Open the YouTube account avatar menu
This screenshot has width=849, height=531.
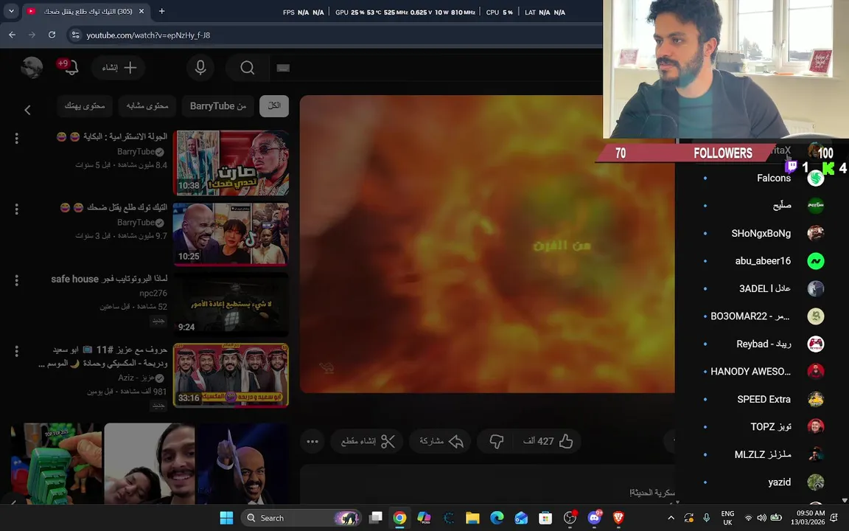pos(32,68)
